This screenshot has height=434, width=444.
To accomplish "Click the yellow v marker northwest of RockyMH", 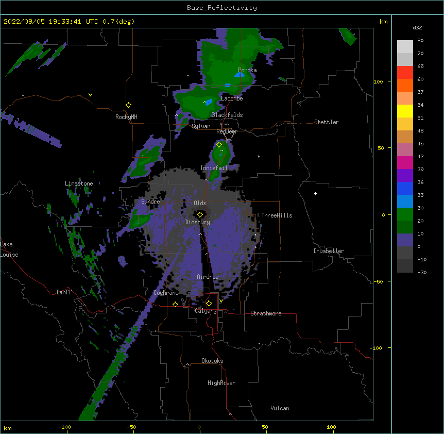I will click(90, 95).
